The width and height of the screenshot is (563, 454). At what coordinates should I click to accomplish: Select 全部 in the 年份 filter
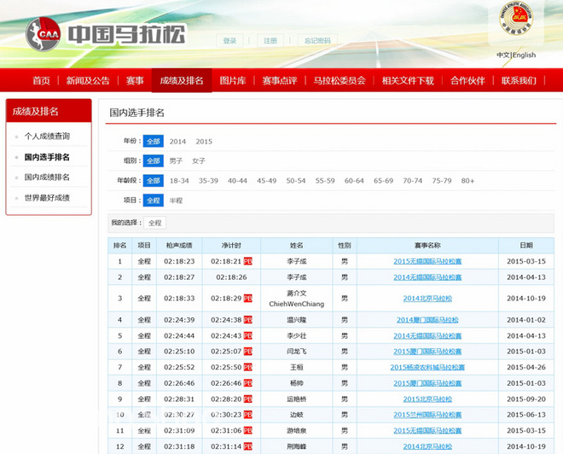154,141
